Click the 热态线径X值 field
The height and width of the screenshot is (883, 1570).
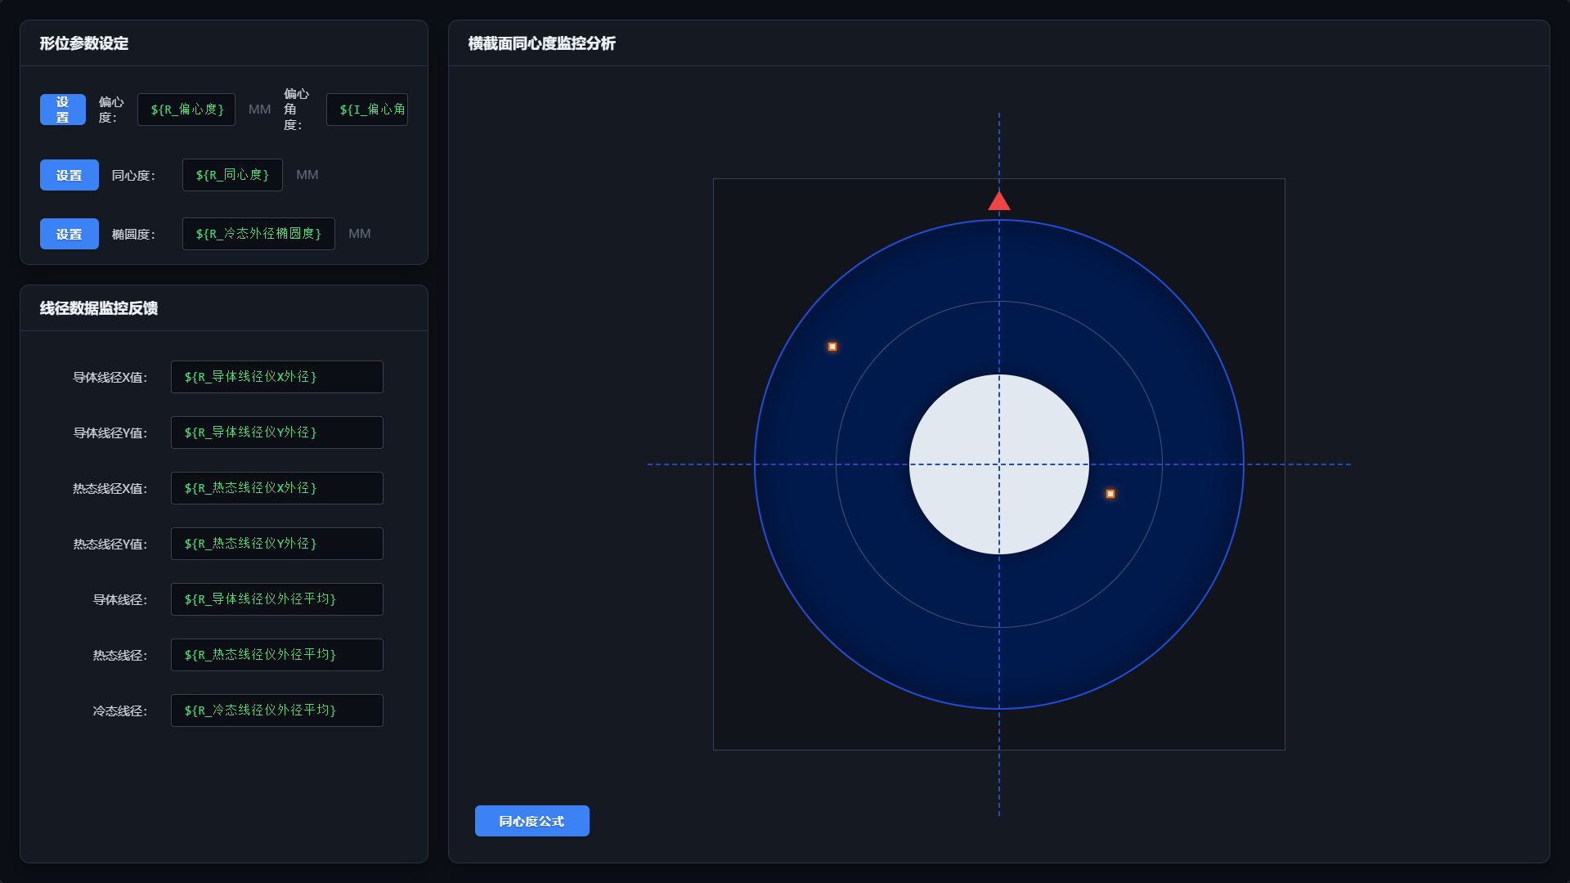(x=277, y=488)
